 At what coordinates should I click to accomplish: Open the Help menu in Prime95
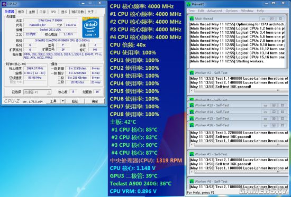260,11
